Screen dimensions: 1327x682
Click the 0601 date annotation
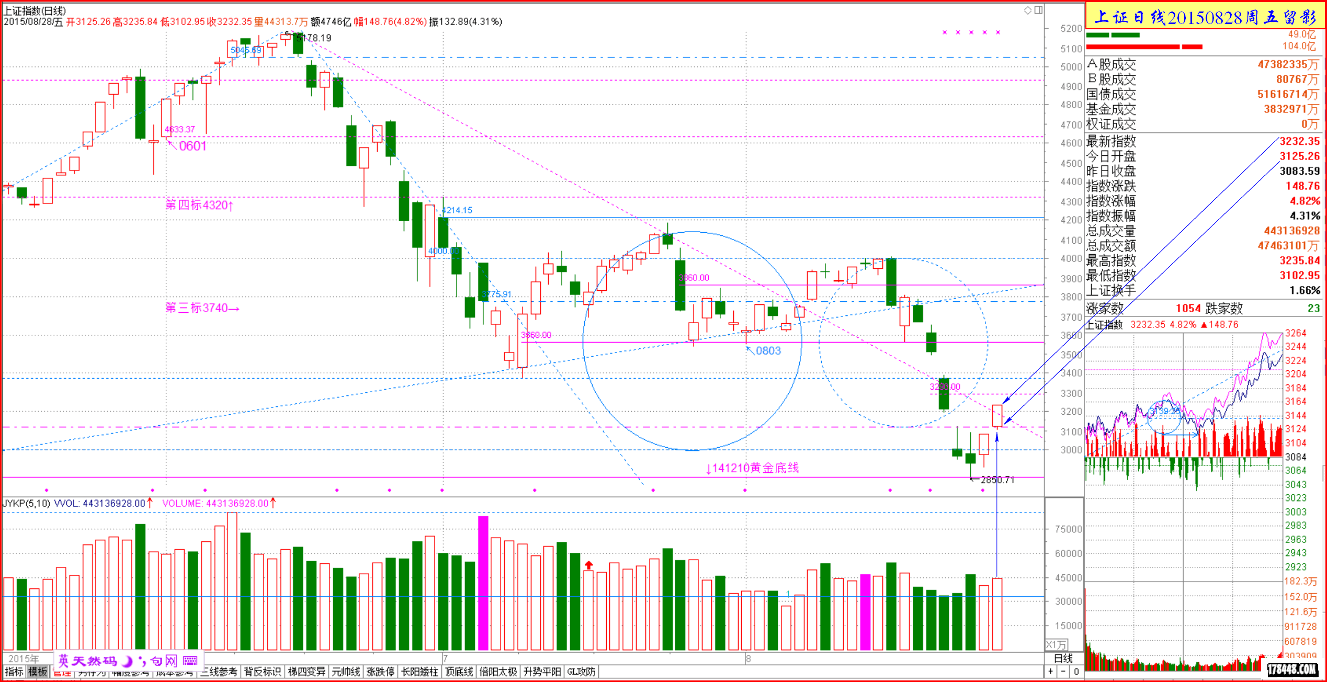(192, 146)
